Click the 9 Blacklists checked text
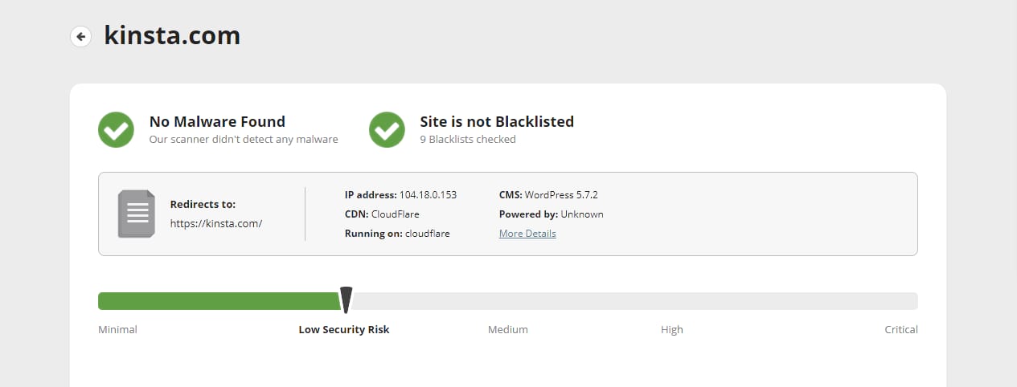Screen dimensions: 1017x387 point(468,140)
